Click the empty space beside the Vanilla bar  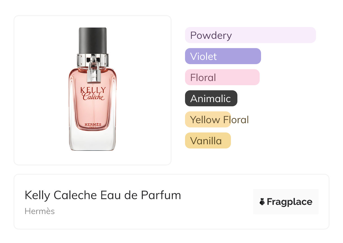click(276, 141)
